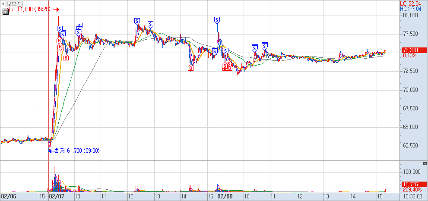
Task: Select the 02/08 date on time axis
Action: pyautogui.click(x=225, y=196)
